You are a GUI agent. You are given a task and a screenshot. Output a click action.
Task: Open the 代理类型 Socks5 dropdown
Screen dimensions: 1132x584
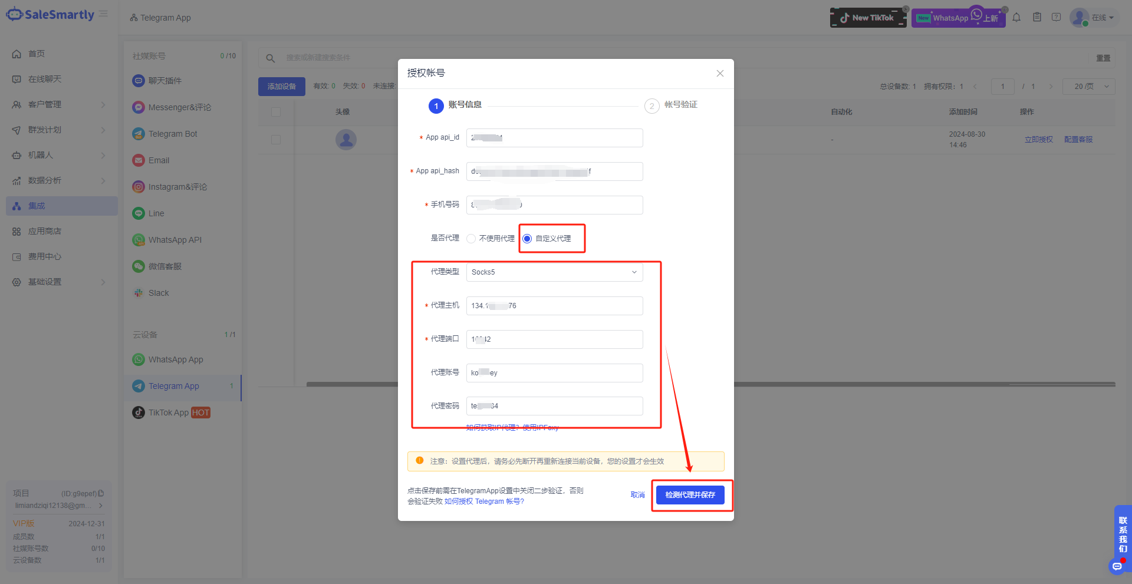[x=554, y=272]
